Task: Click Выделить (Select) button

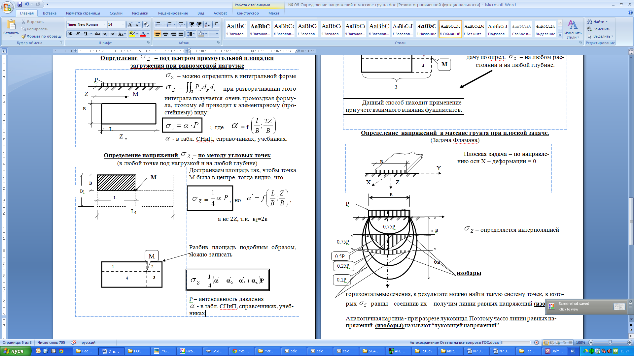Action: pos(600,36)
